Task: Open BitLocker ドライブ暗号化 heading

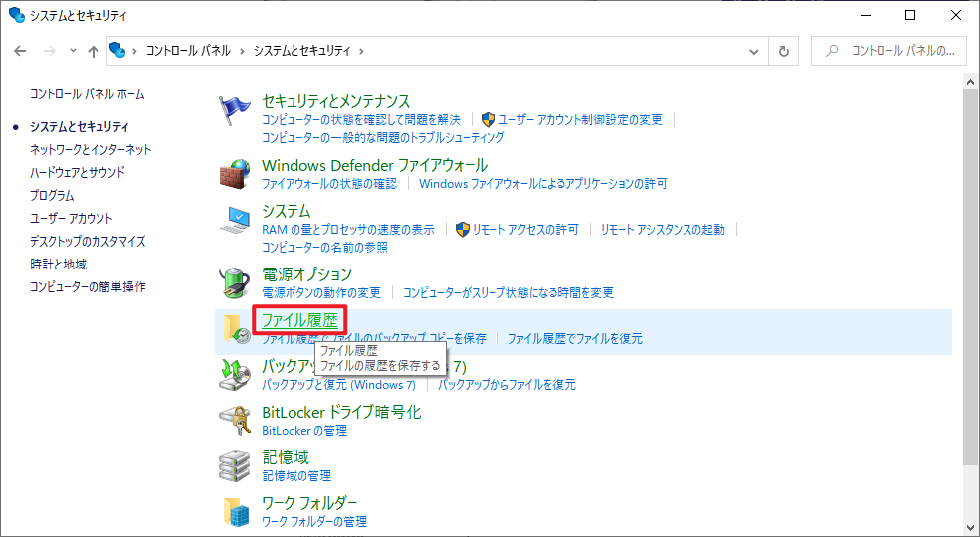Action: 341,412
